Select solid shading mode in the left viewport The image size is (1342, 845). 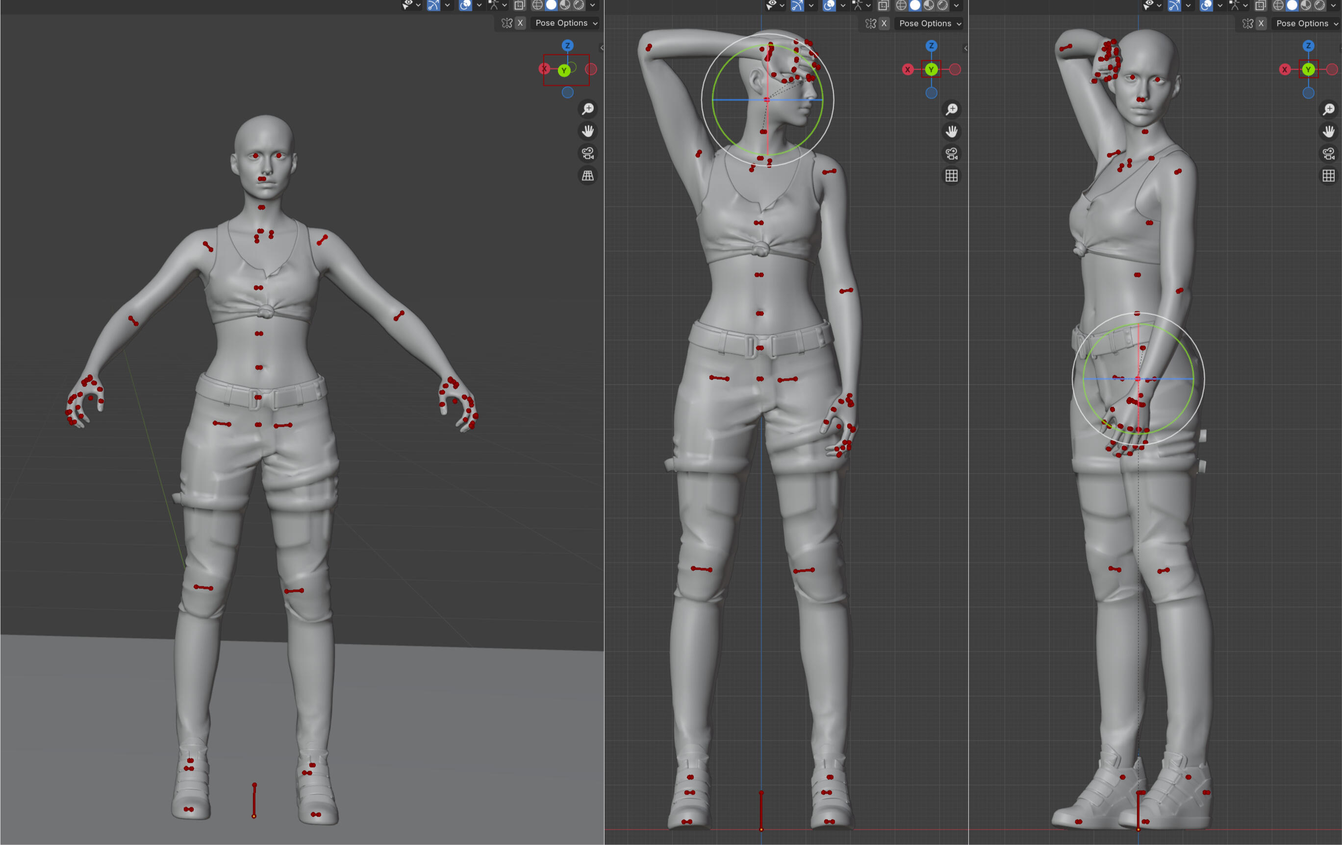point(551,5)
